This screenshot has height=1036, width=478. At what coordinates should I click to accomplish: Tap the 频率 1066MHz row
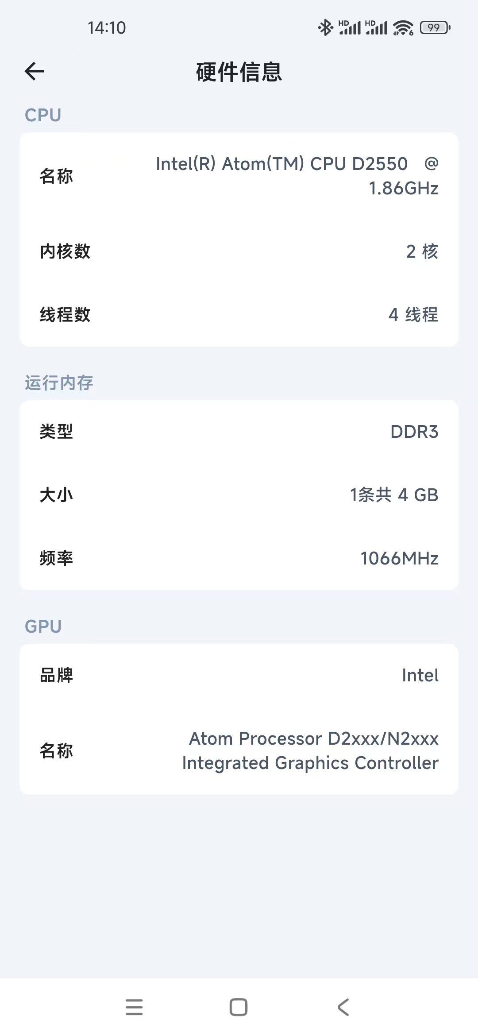239,558
